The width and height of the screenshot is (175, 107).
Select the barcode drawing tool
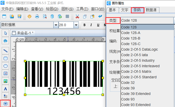click(6, 103)
